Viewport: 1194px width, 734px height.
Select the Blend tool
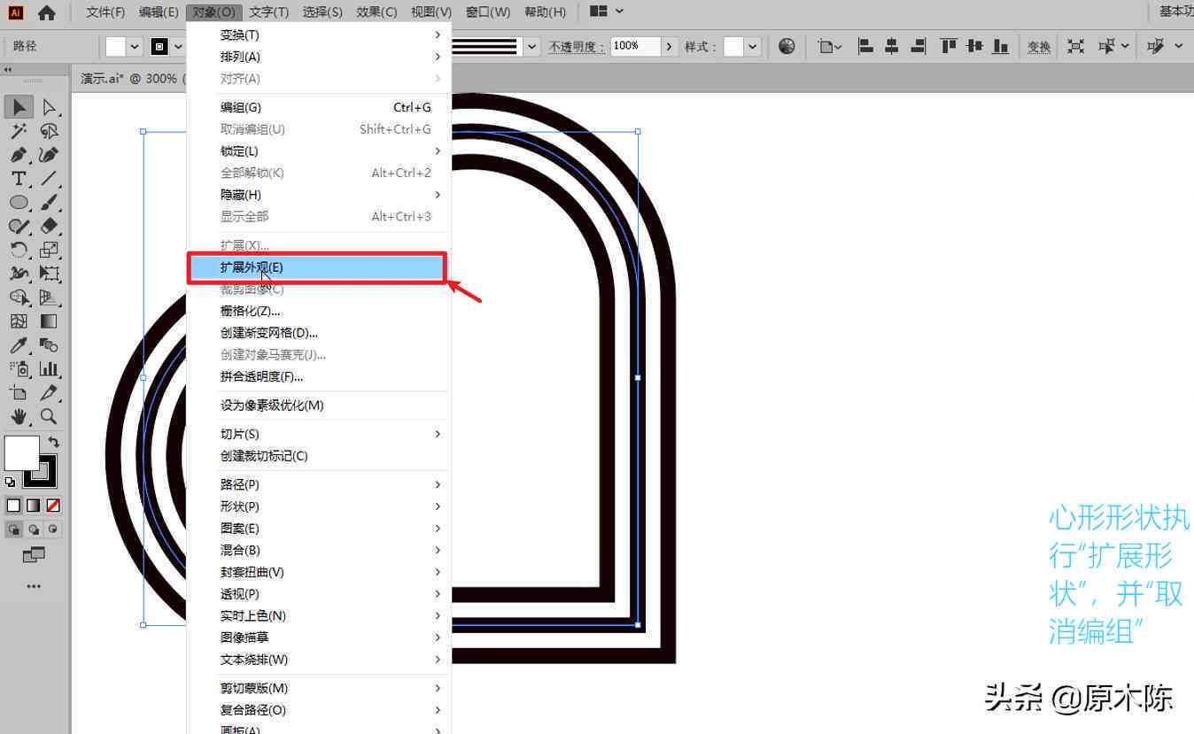[50, 345]
